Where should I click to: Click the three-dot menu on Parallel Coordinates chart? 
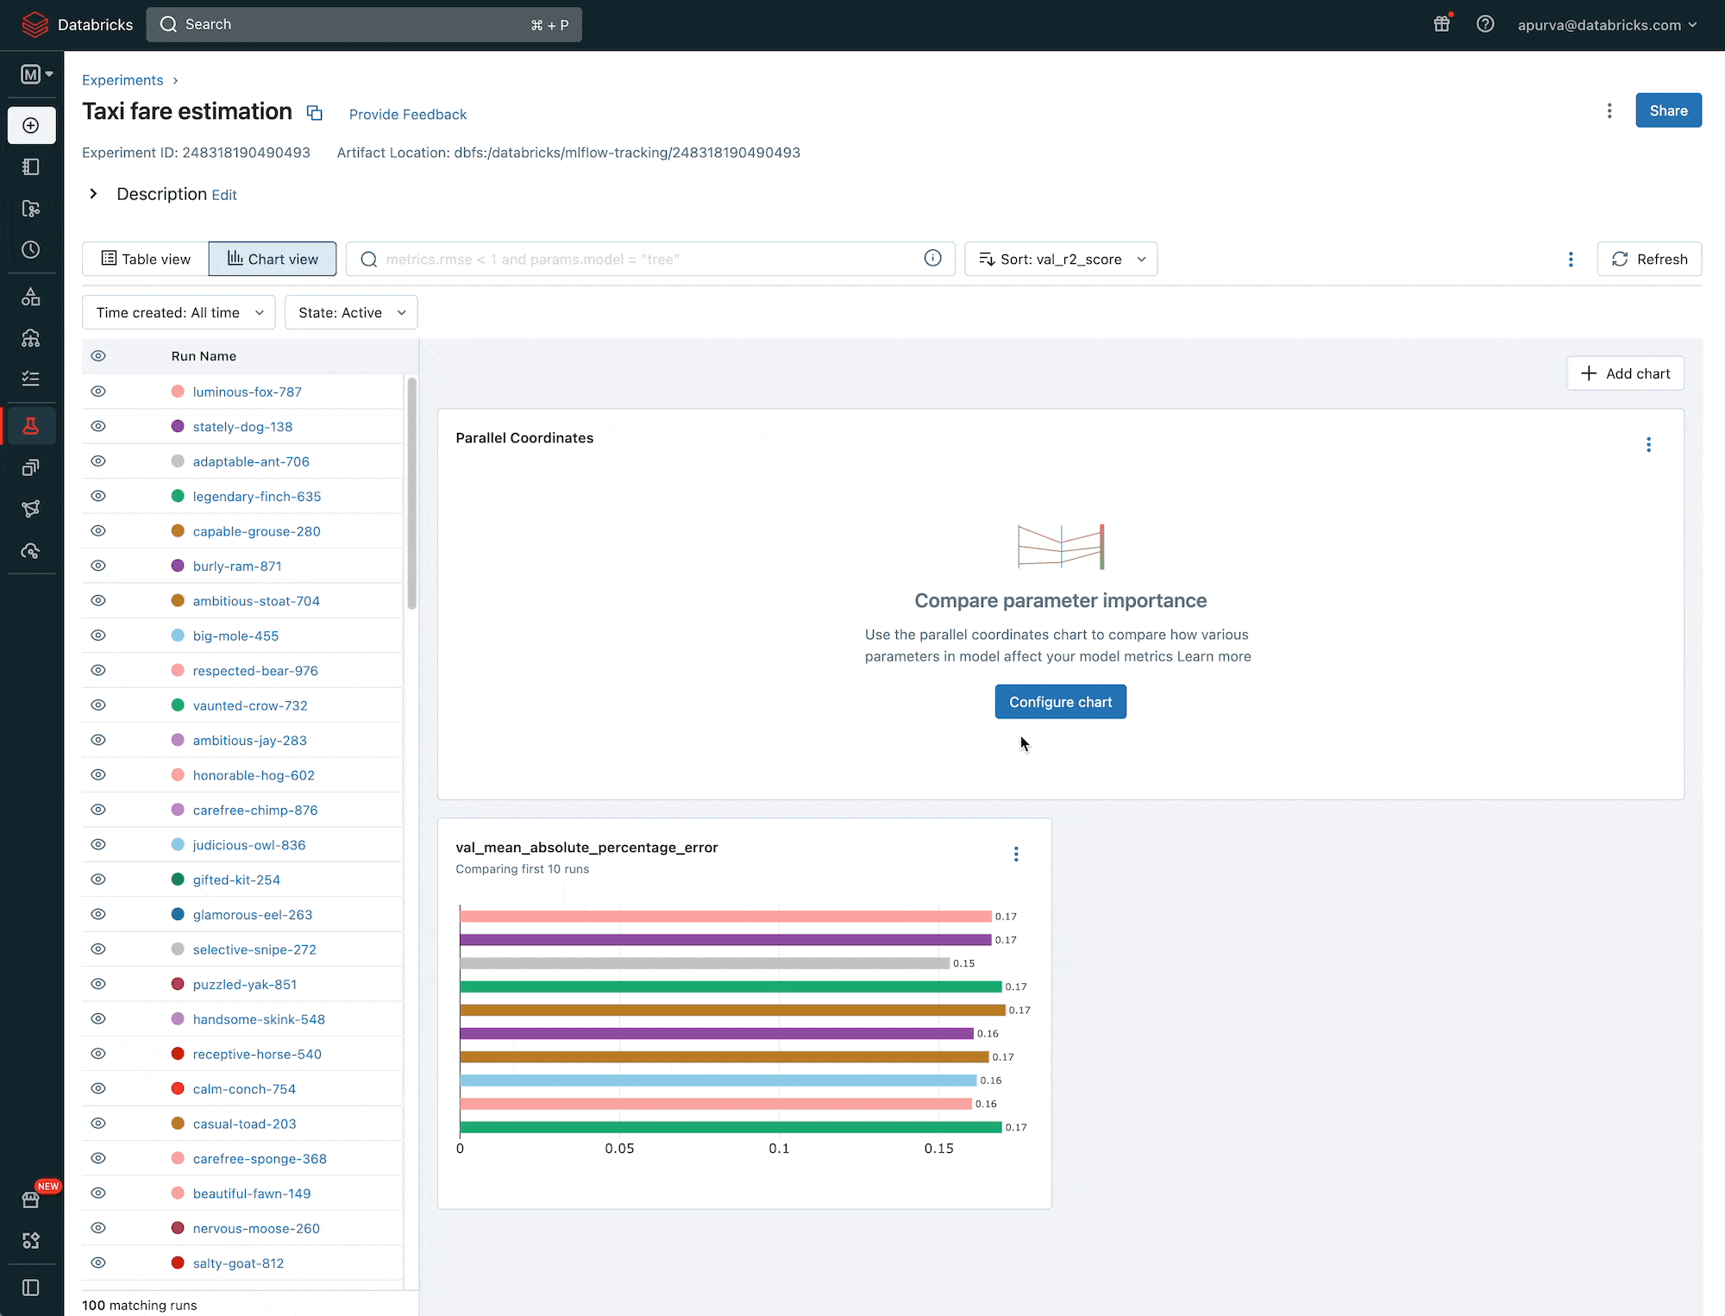[x=1649, y=442]
